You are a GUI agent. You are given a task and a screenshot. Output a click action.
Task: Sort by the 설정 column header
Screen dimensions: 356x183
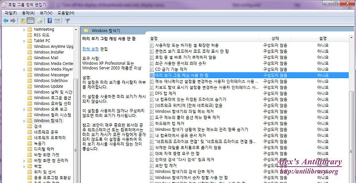click(x=204, y=39)
